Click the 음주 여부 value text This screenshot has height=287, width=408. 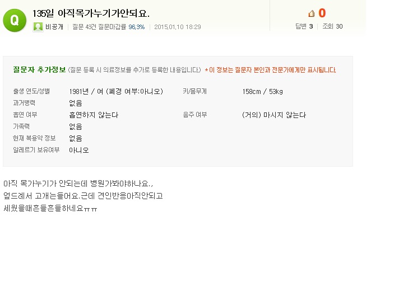[274, 115]
